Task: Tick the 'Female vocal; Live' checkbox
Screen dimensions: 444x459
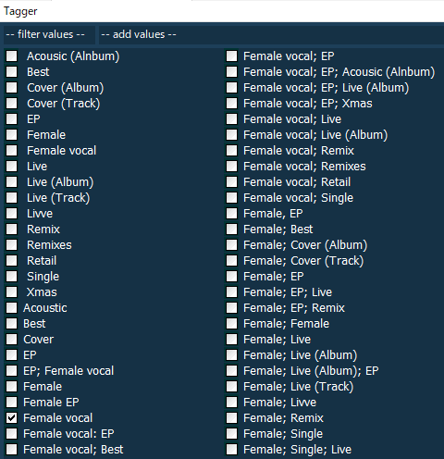Action: click(231, 118)
